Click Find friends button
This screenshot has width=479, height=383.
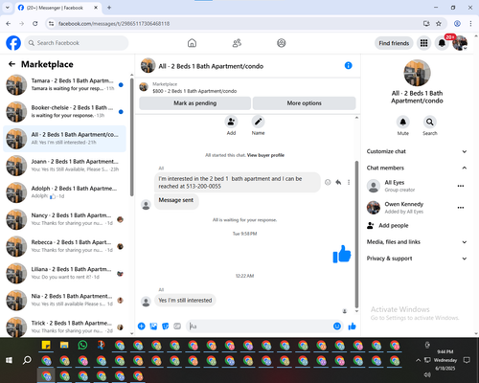[x=394, y=43]
